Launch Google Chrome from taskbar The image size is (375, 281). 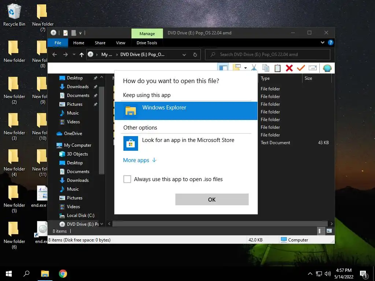63,274
